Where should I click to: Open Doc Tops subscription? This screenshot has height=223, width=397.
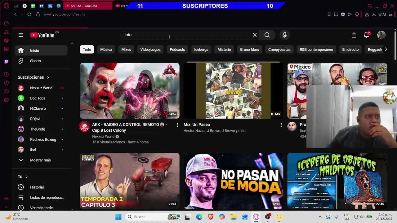tap(41, 98)
